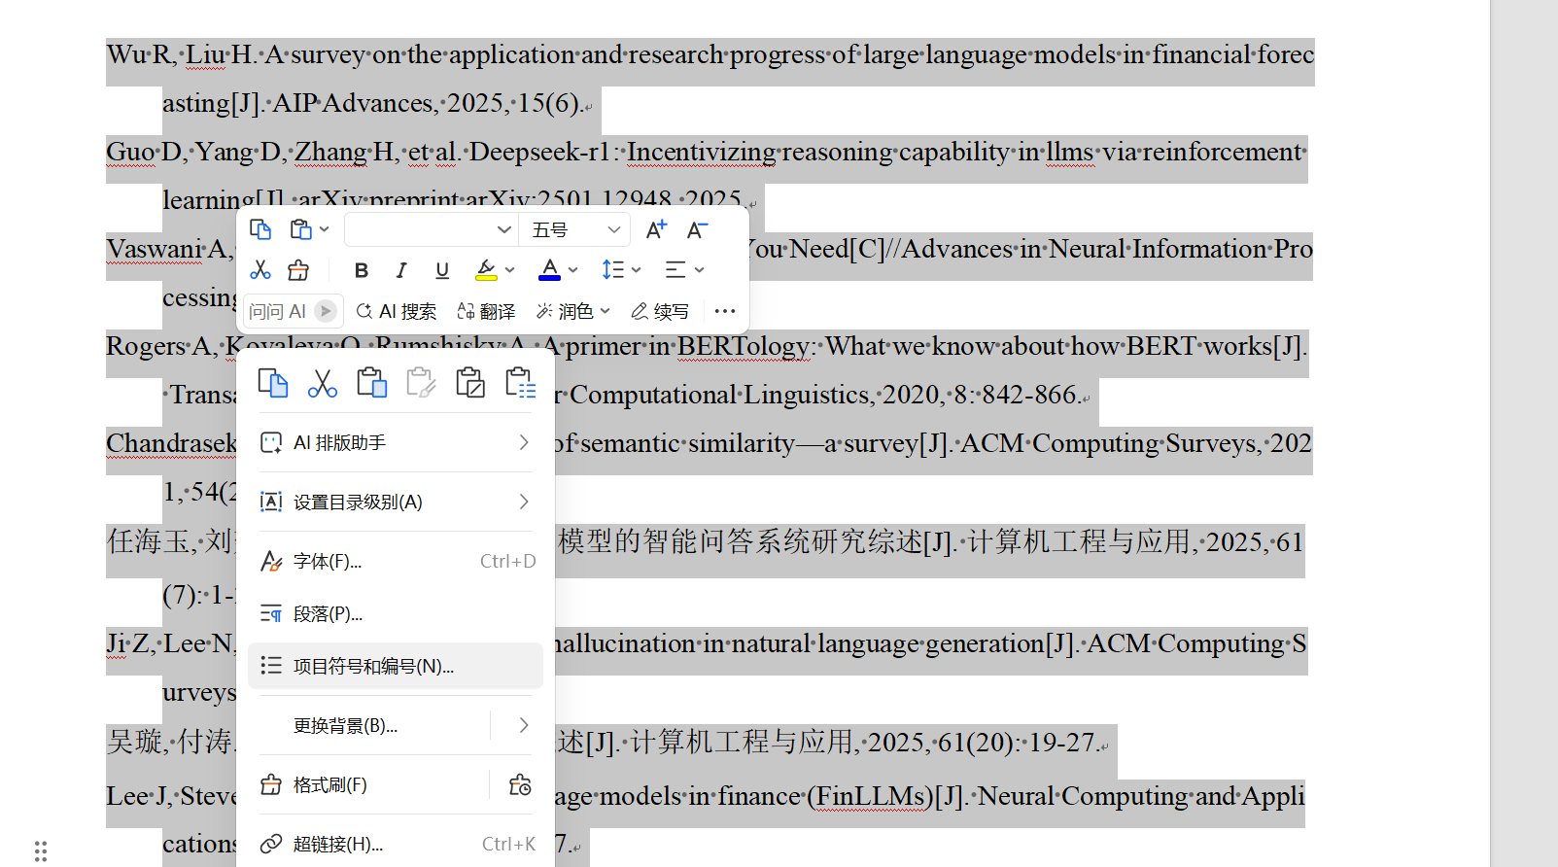
Task: Click 'BERTology' in Rogers reference
Action: 744,346
